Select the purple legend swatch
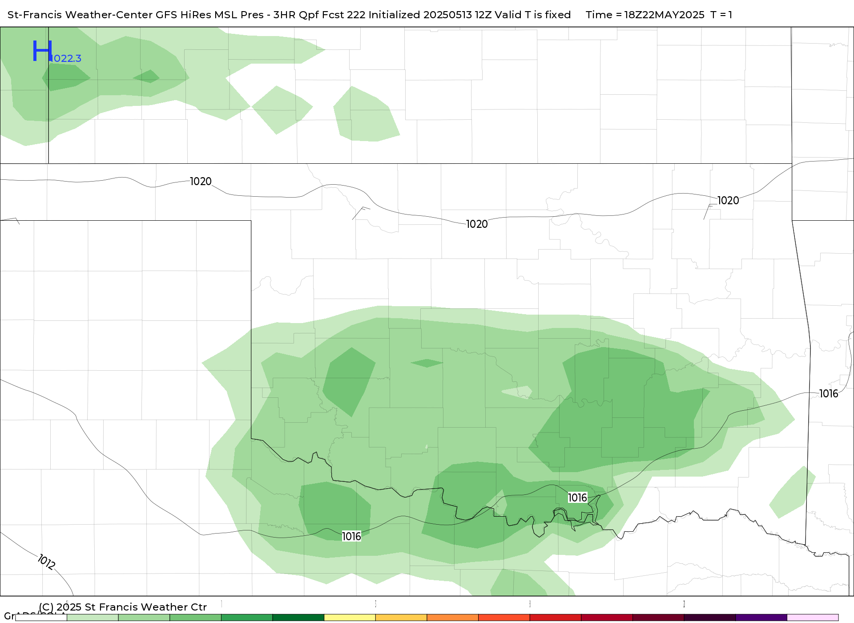This screenshot has width=854, height=623. 761,618
